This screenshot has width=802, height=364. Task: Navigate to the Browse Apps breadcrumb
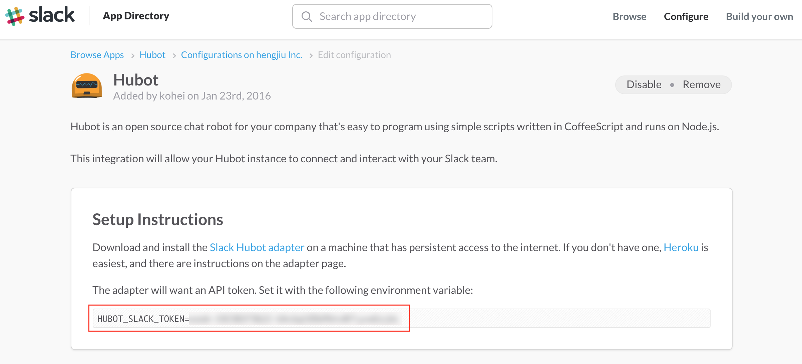(97, 54)
